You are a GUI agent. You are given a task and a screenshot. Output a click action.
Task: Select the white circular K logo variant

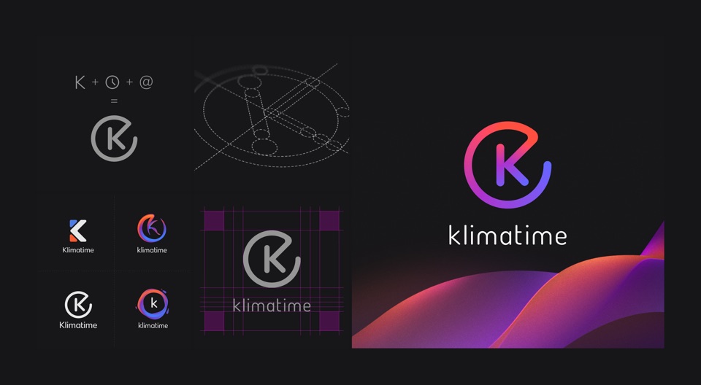point(78,305)
